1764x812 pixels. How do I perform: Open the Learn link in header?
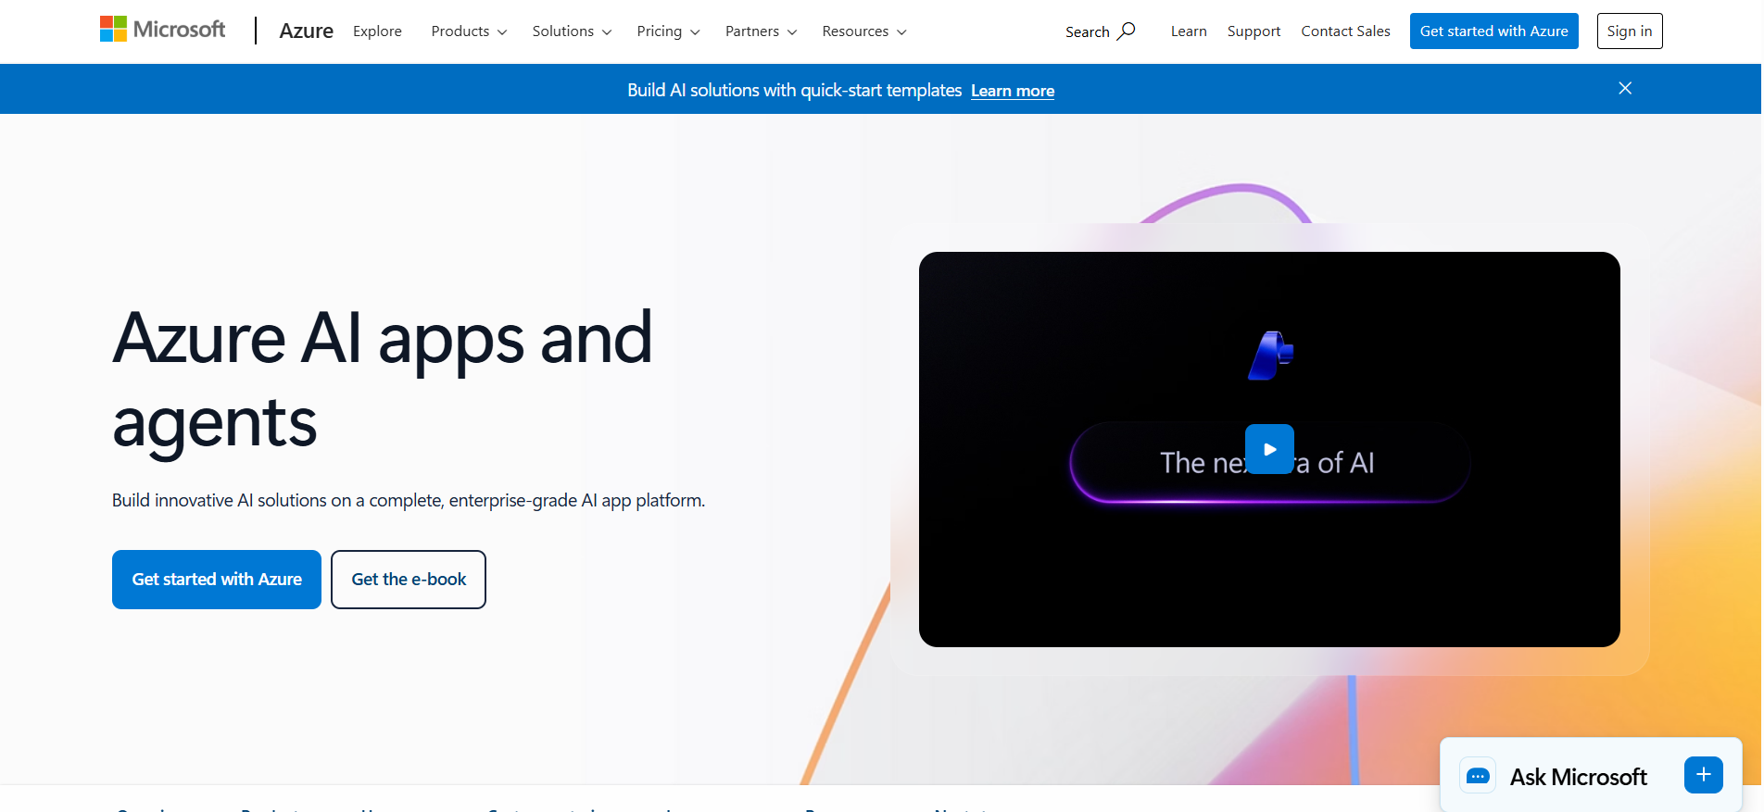(1189, 31)
